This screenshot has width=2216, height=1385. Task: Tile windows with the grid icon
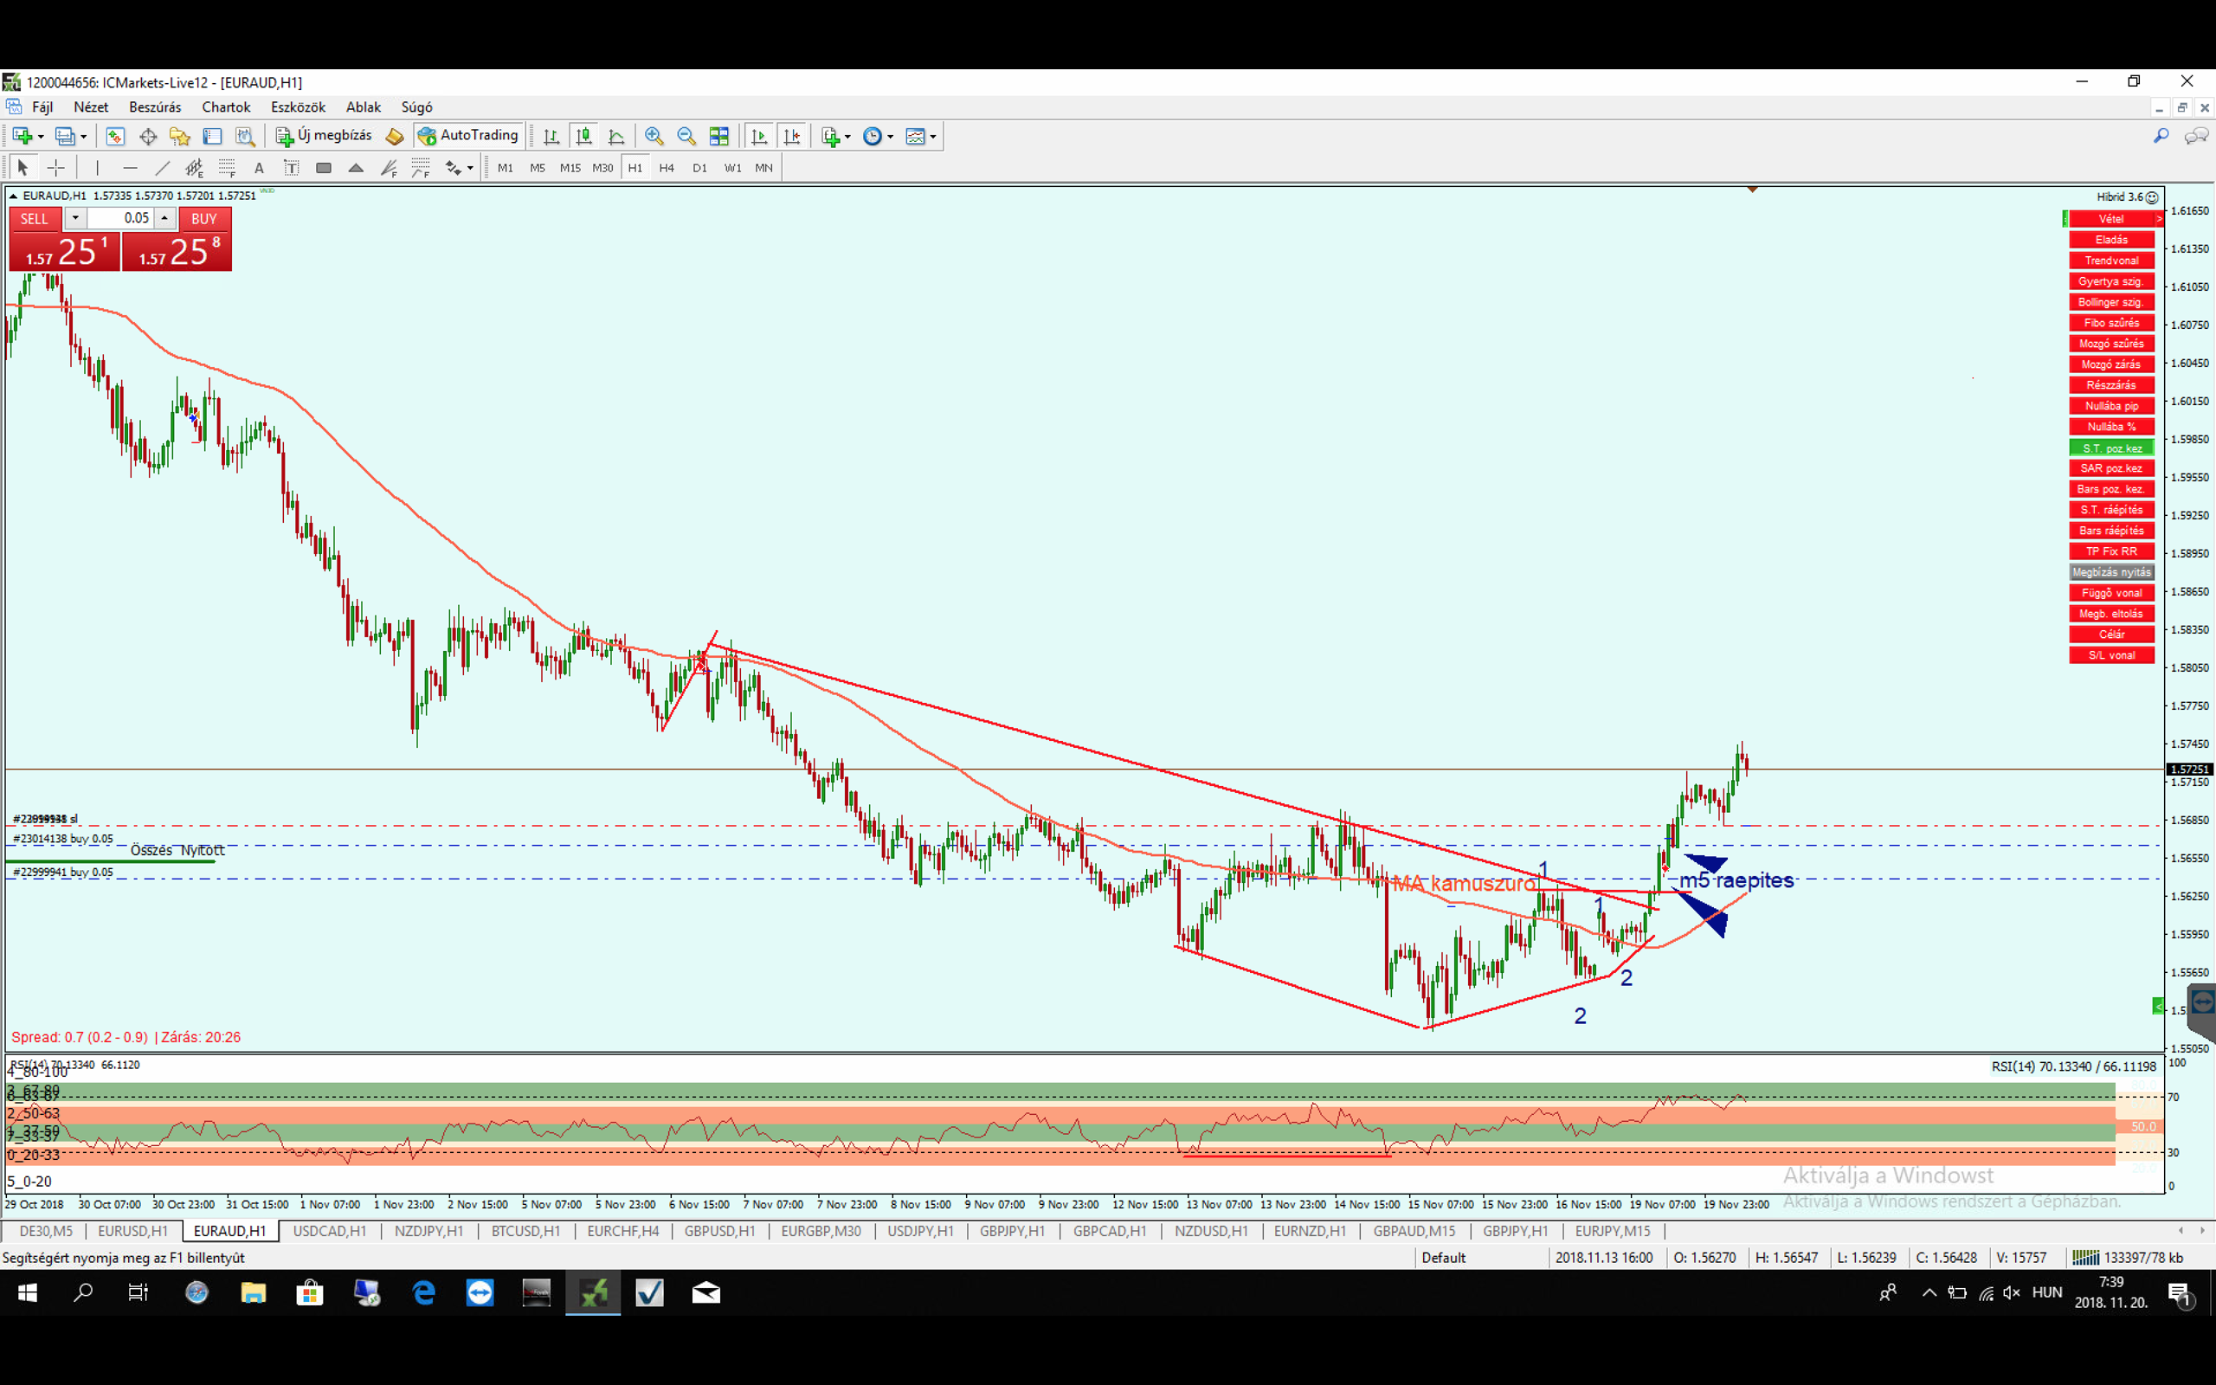[x=718, y=137]
